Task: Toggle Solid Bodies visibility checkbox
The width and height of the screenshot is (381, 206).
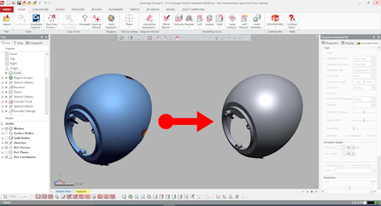Action: [7, 138]
